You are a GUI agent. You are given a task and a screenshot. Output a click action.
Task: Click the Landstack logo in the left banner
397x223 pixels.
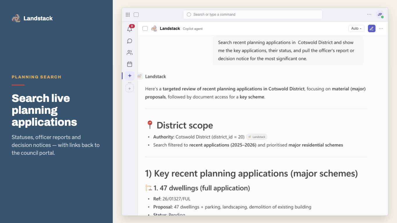point(16,18)
